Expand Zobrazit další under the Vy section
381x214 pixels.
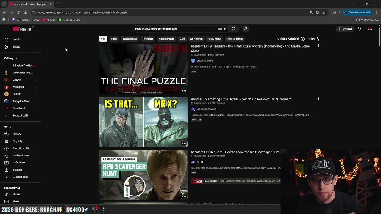click(21, 177)
